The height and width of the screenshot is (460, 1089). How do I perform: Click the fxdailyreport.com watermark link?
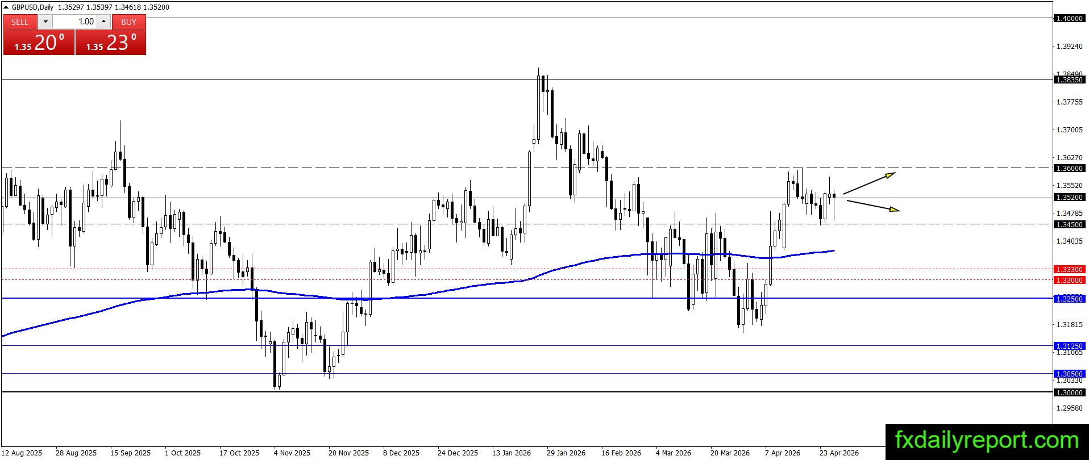point(987,441)
